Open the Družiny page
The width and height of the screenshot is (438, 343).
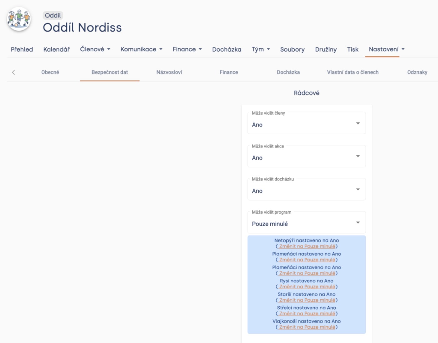click(326, 49)
